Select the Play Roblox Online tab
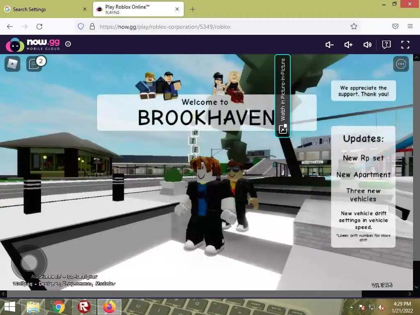Image resolution: width=420 pixels, height=315 pixels. point(138,9)
